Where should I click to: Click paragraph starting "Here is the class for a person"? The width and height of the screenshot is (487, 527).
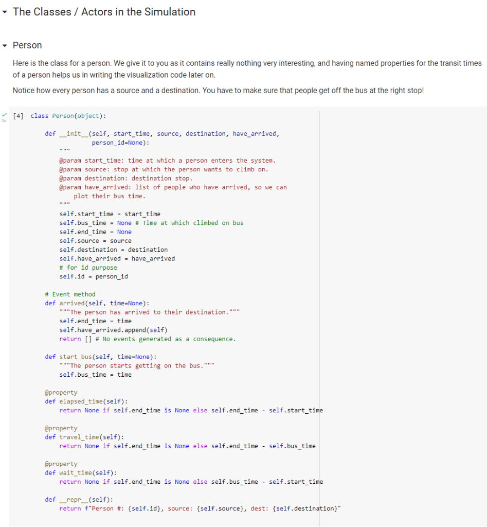(247, 69)
